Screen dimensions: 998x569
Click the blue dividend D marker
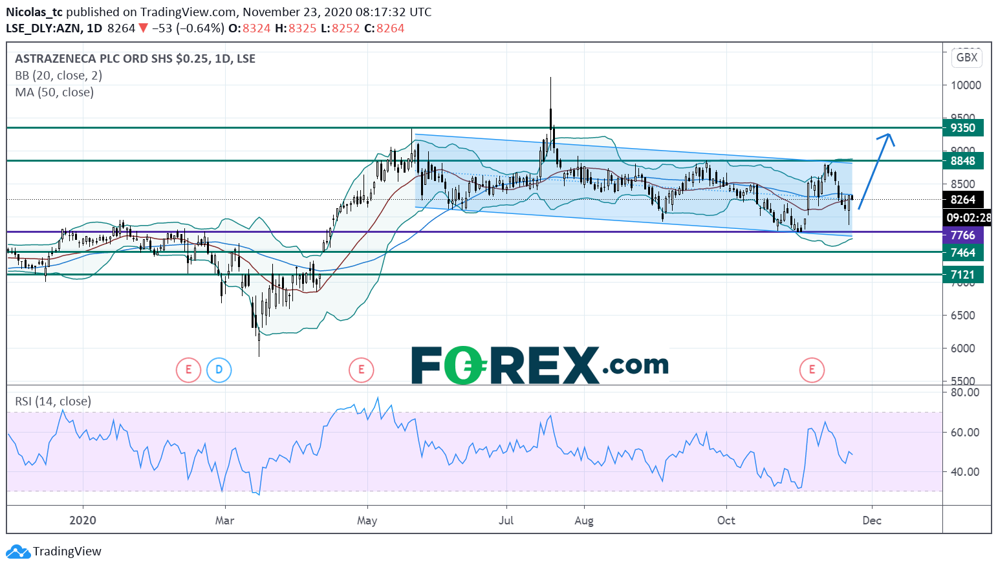click(219, 370)
